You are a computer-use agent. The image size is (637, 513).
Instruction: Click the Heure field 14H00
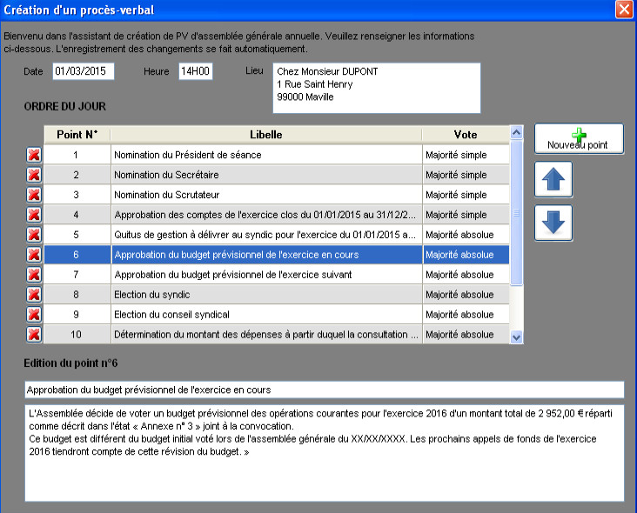(x=196, y=71)
